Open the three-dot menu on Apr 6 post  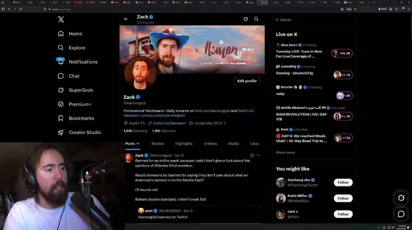[259, 155]
